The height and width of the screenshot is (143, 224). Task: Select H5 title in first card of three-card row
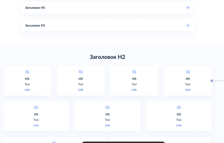pyautogui.click(x=36, y=114)
